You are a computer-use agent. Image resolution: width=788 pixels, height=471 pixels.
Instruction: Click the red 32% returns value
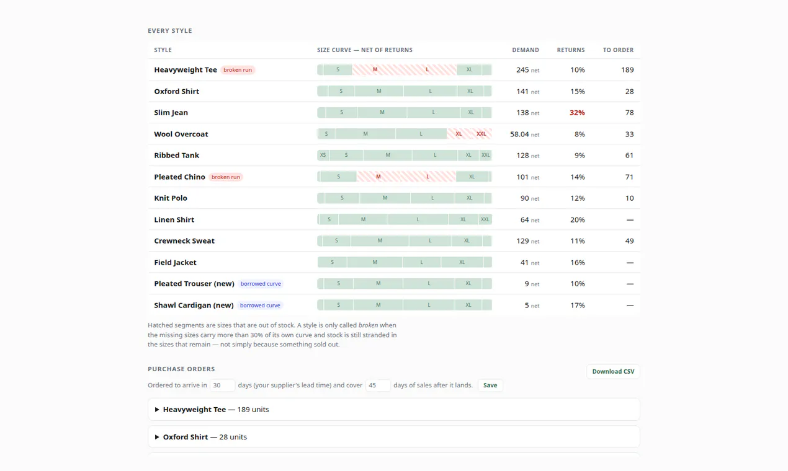(x=577, y=113)
